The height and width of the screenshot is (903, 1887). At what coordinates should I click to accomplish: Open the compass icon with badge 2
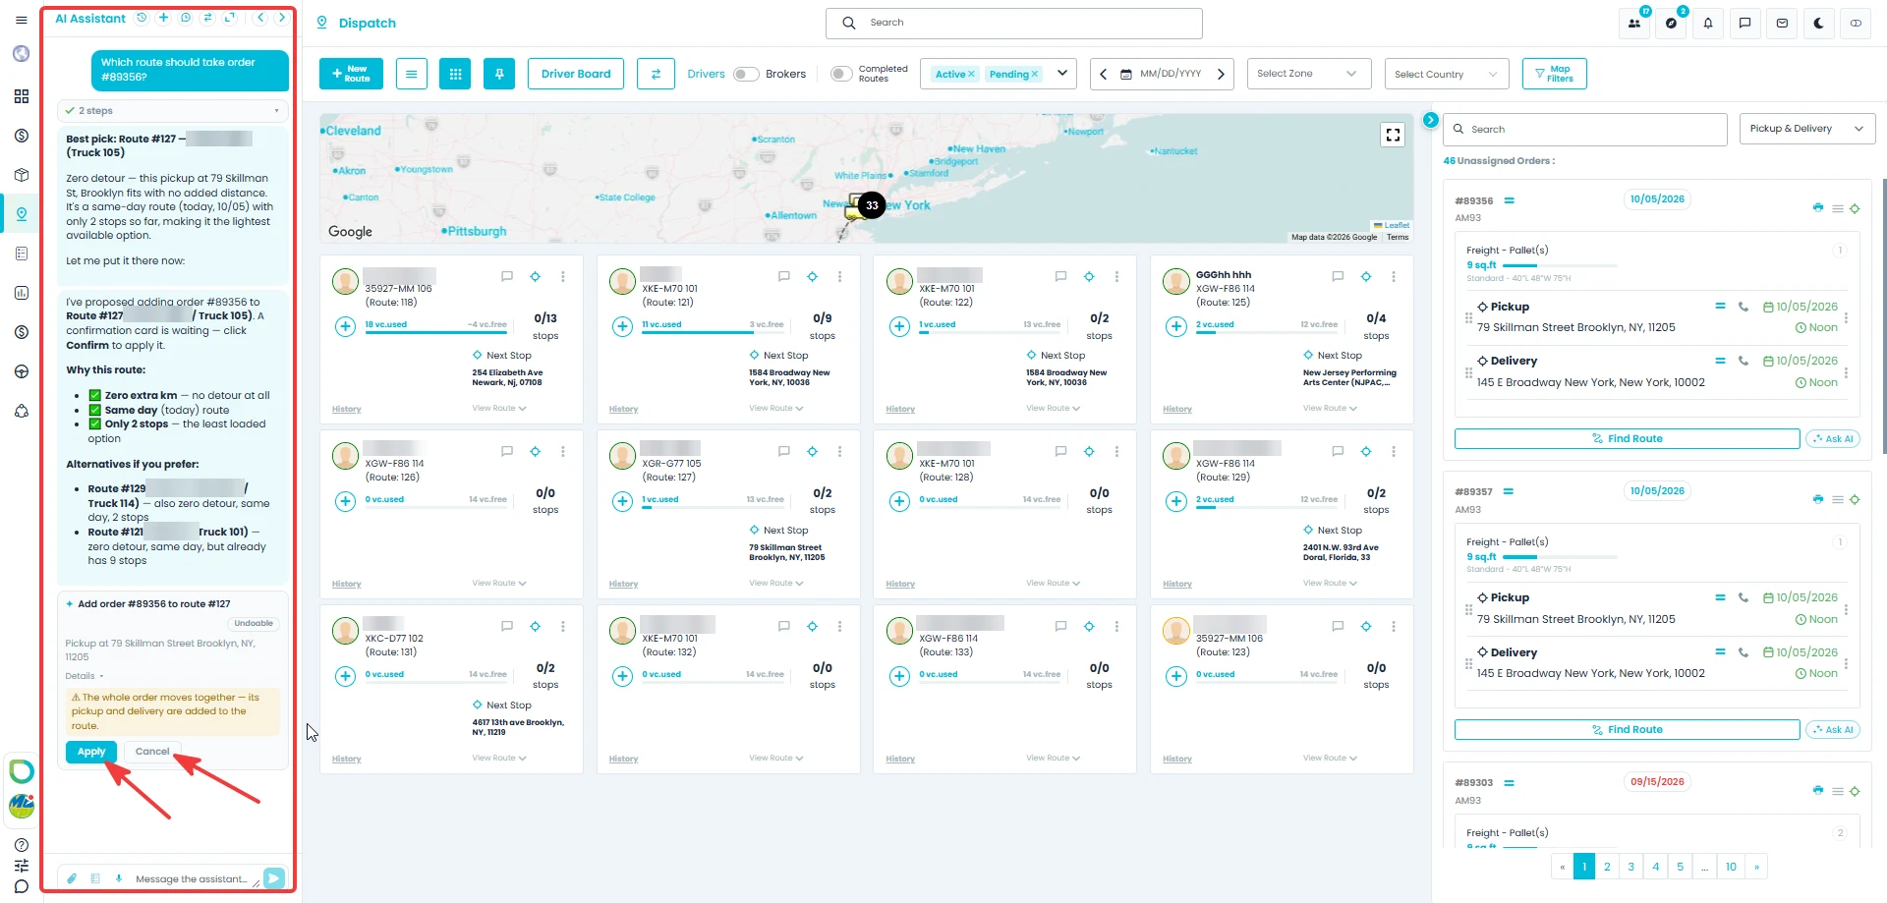[x=1672, y=23]
